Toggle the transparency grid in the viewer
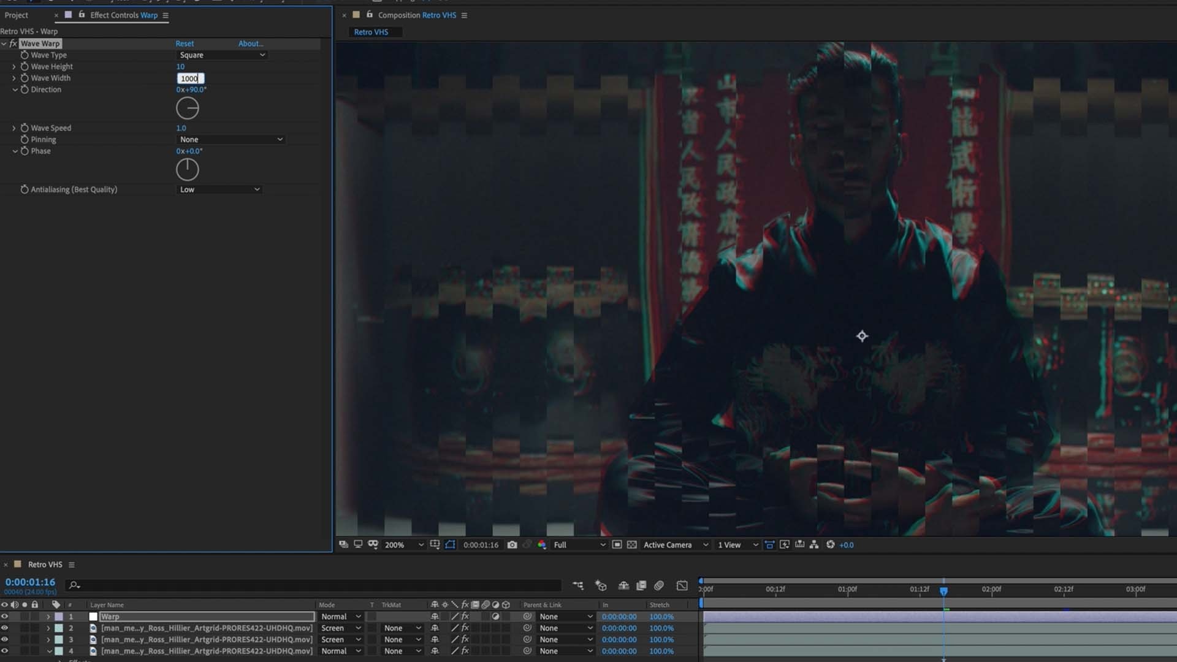This screenshot has height=662, width=1177. (632, 544)
